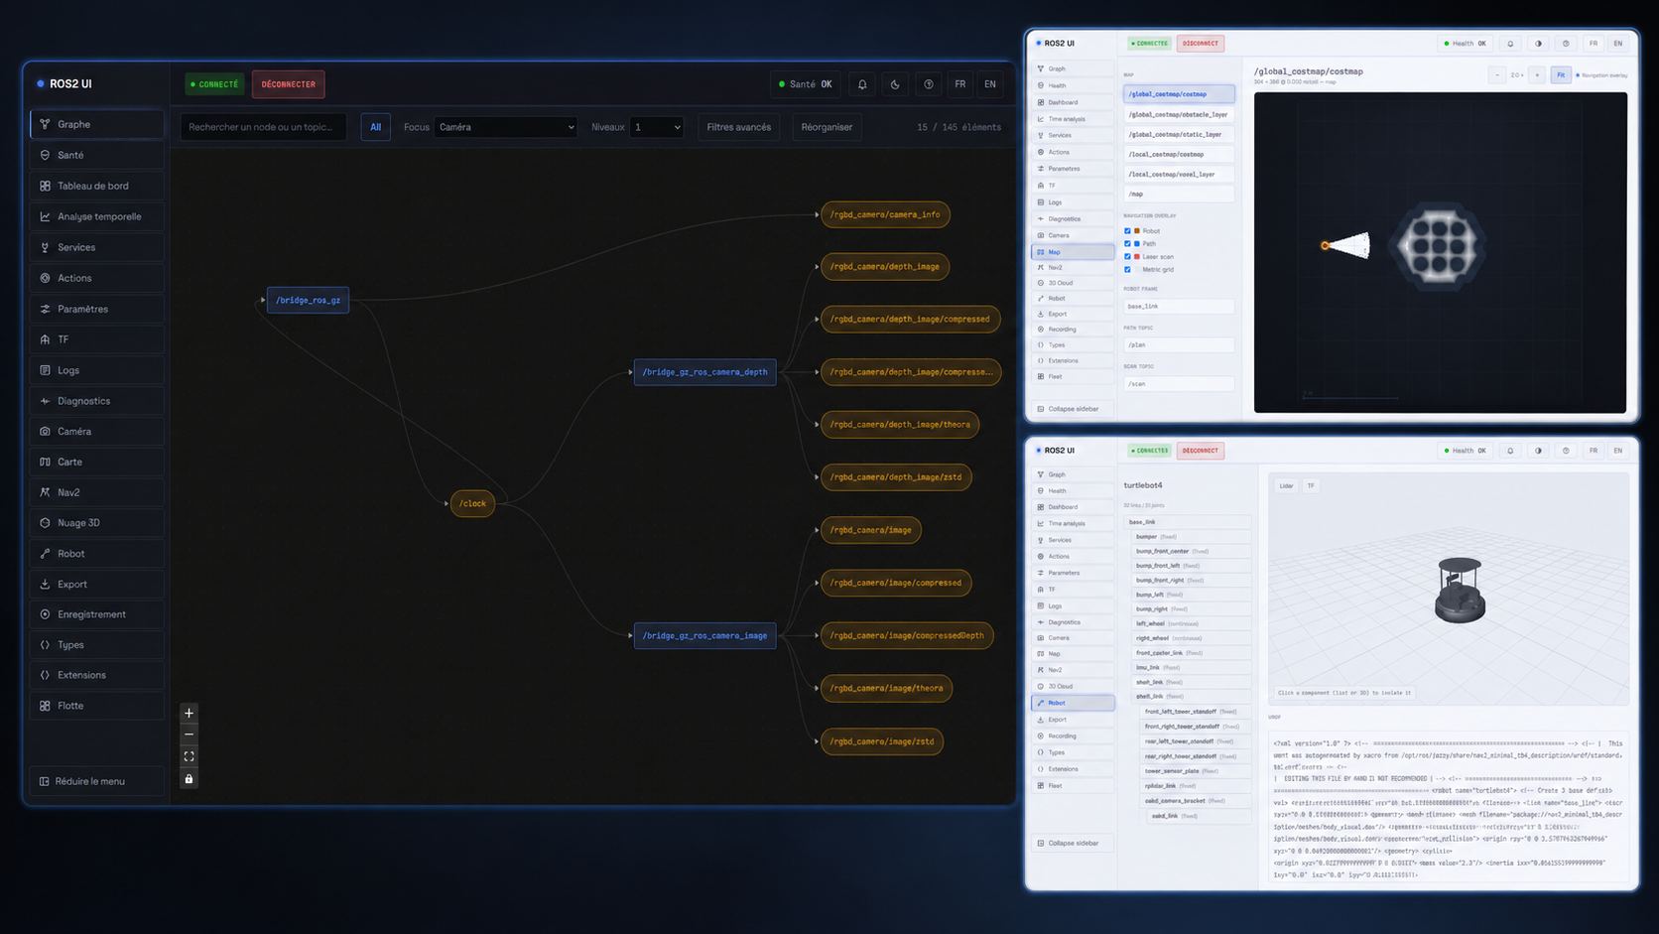Click the Flotte grid icon in dark sidebar
This screenshot has width=1659, height=934.
pyautogui.click(x=45, y=706)
